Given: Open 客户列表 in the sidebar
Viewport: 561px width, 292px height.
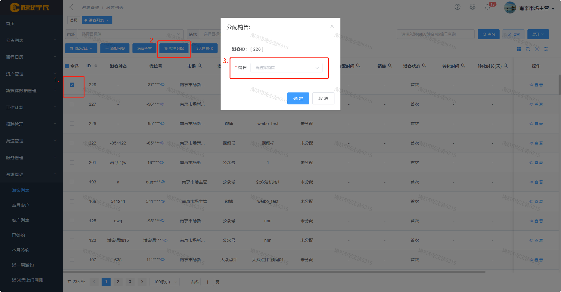Looking at the screenshot, I should [21, 220].
